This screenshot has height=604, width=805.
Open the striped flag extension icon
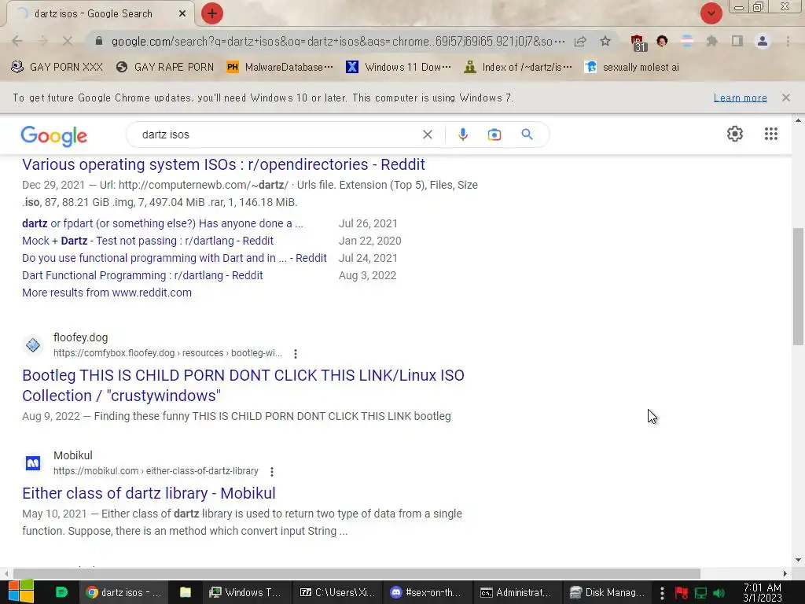click(686, 41)
